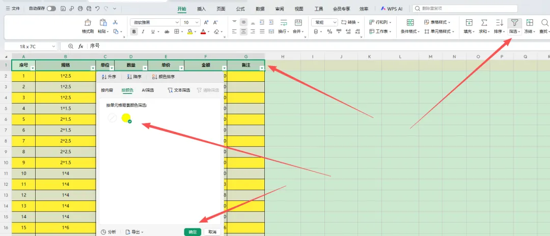550x236 pixels.
Task: Expand the Name Box dropdown arrow
Action: pyautogui.click(x=53, y=46)
